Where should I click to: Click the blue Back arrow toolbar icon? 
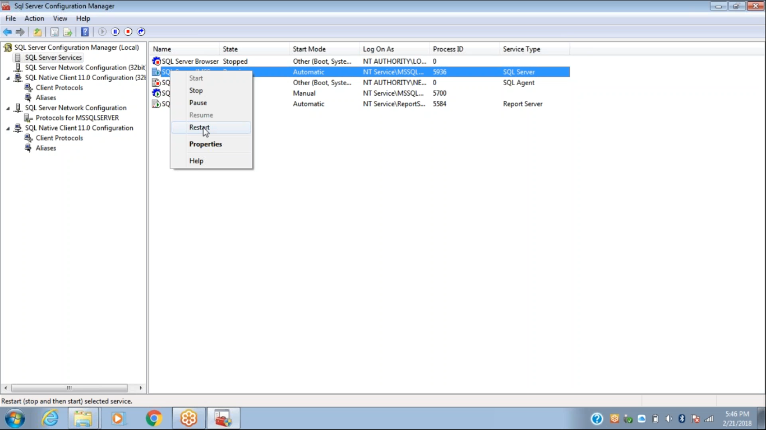(x=7, y=32)
